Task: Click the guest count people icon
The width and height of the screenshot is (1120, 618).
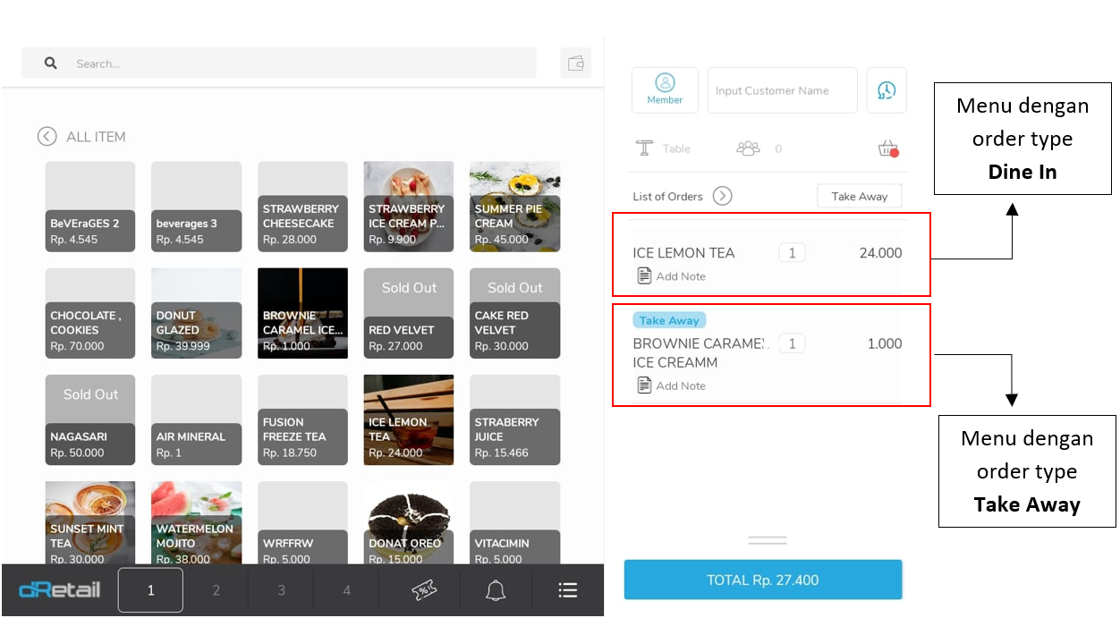Action: click(x=748, y=148)
